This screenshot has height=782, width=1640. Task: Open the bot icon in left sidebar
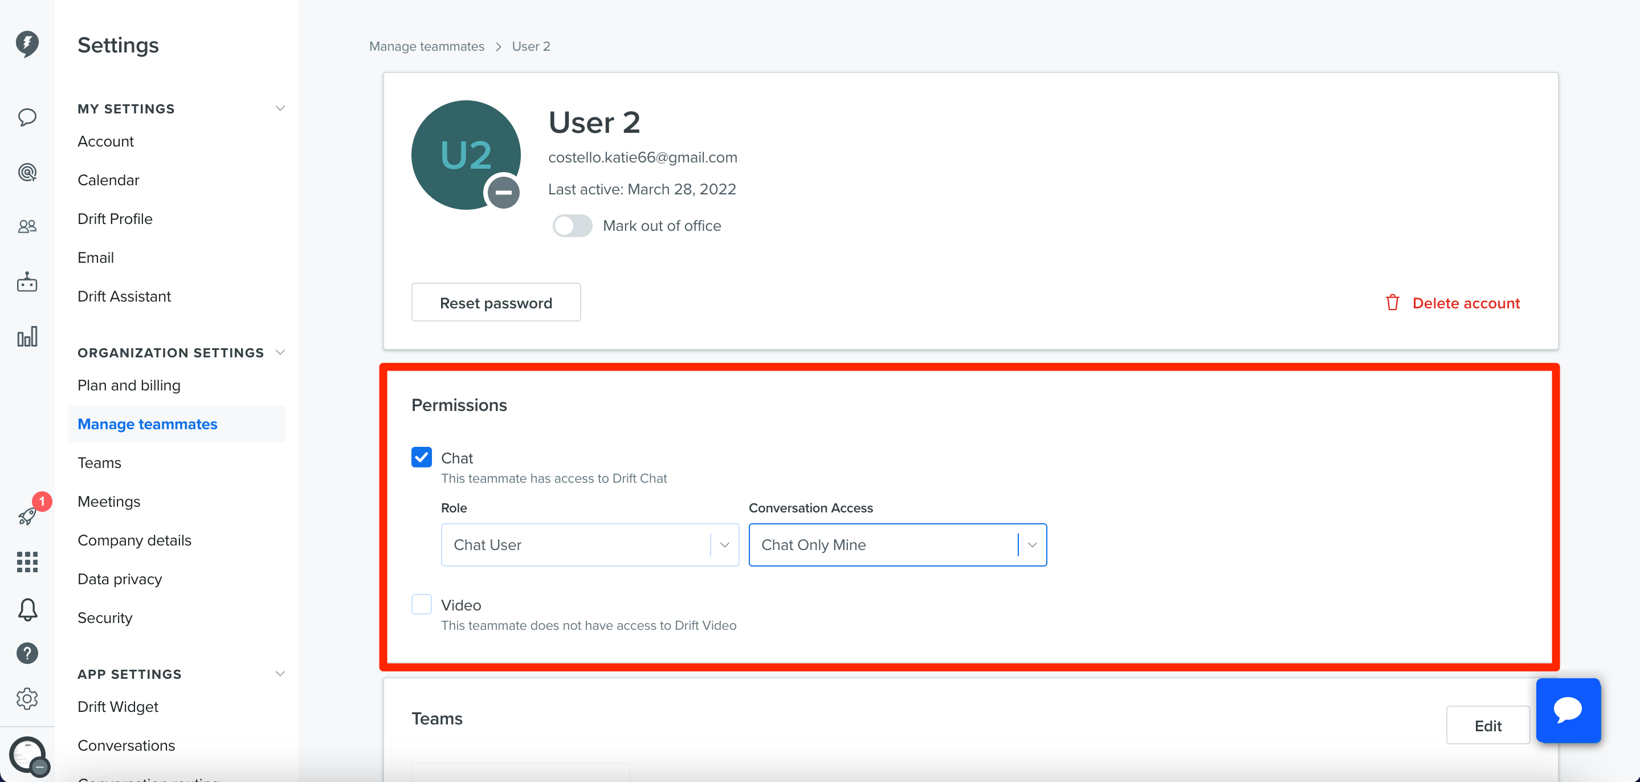[27, 282]
